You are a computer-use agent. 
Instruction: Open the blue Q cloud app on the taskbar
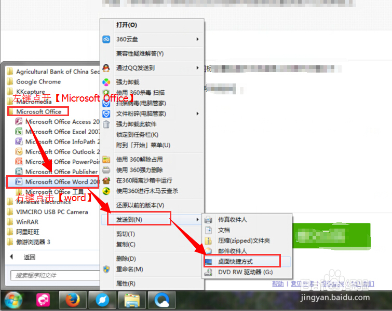(x=161, y=300)
